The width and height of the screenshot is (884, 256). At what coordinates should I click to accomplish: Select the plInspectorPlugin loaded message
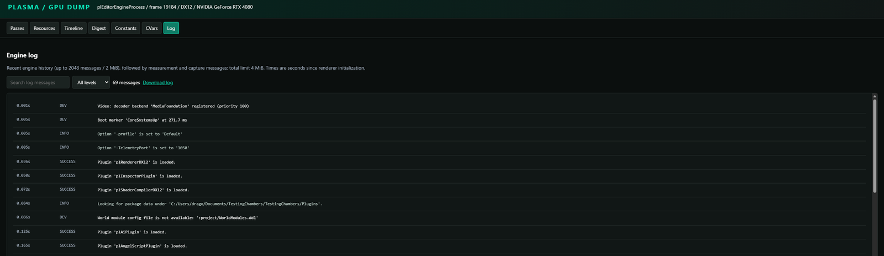[140, 176]
